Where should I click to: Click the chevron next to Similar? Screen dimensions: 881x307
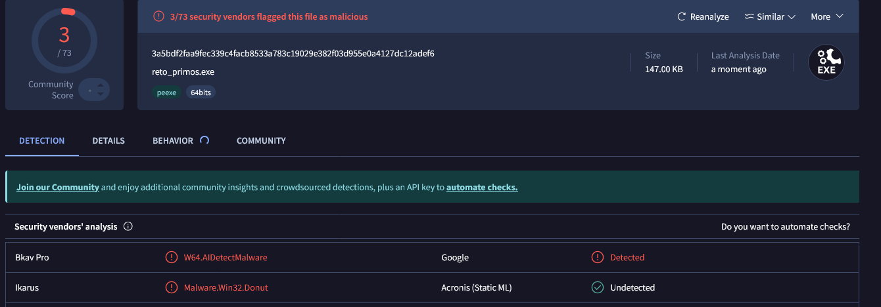[x=792, y=16]
